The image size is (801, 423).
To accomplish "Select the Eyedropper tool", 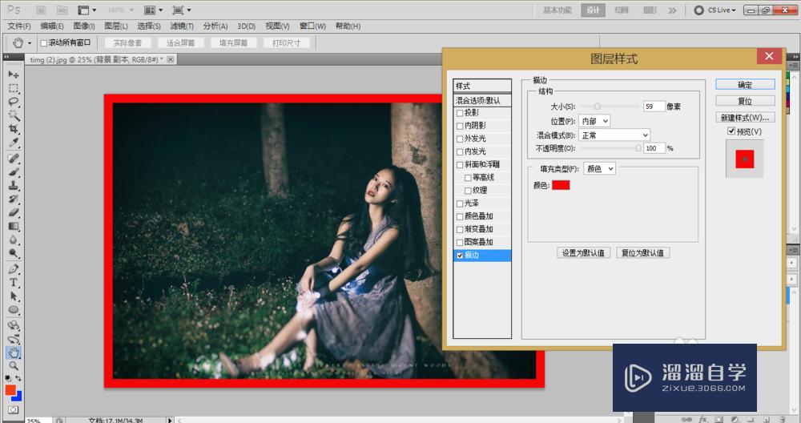I will point(14,143).
